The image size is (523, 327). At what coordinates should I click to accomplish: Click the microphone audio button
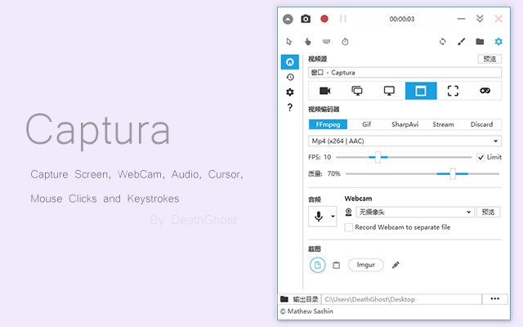(x=319, y=217)
